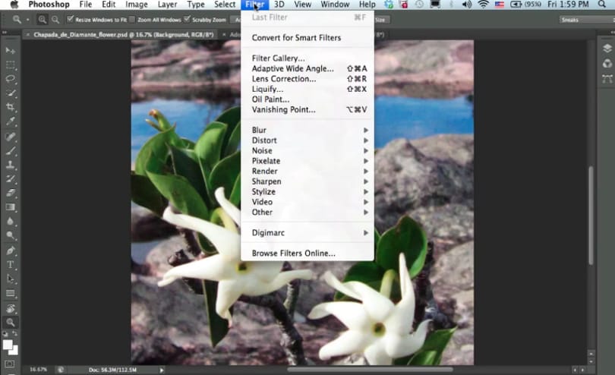
Task: Open the Liquify filter
Action: [x=307, y=89]
